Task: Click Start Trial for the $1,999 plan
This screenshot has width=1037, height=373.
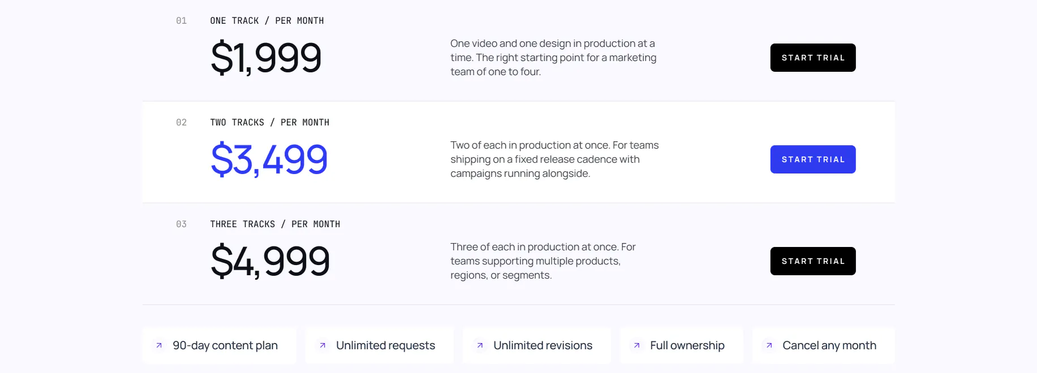Action: click(x=812, y=58)
